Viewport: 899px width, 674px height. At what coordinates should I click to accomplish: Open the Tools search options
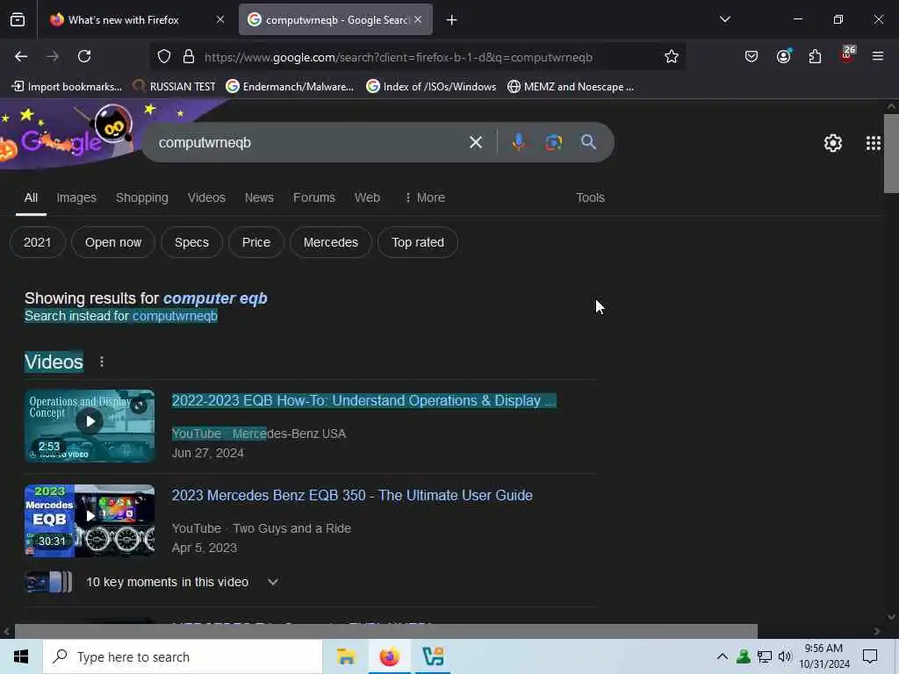pos(590,197)
